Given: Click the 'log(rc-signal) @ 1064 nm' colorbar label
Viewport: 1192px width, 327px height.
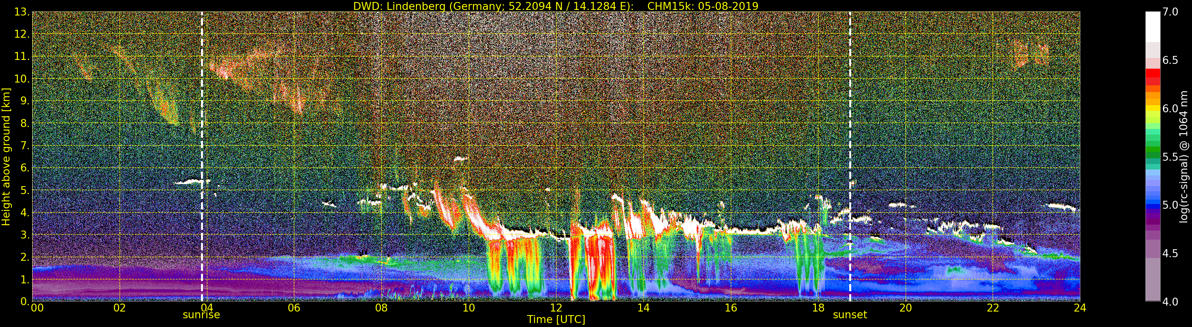Looking at the screenshot, I should pyautogui.click(x=1184, y=156).
